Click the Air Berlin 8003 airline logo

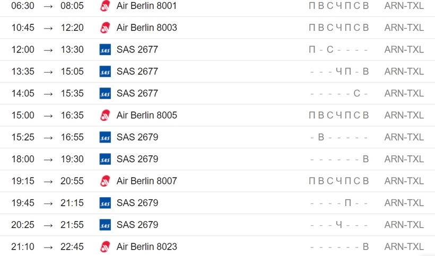tap(105, 28)
